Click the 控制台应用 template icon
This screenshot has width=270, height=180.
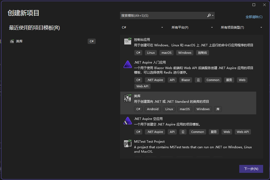tap(128, 41)
